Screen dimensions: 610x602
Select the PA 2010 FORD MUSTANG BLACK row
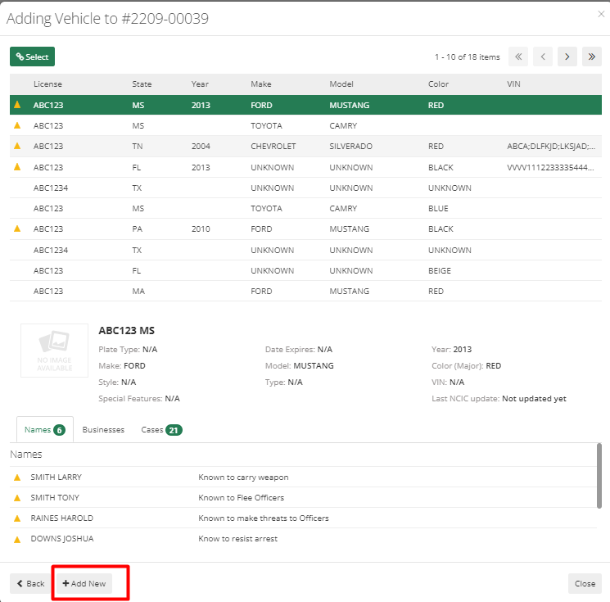305,229
